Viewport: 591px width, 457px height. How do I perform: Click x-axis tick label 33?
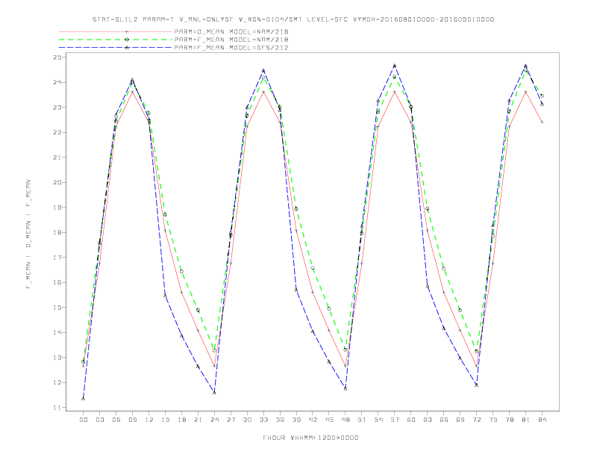pos(263,420)
